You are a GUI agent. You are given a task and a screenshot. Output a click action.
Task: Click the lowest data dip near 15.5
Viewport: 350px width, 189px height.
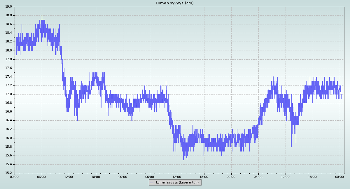187,159
